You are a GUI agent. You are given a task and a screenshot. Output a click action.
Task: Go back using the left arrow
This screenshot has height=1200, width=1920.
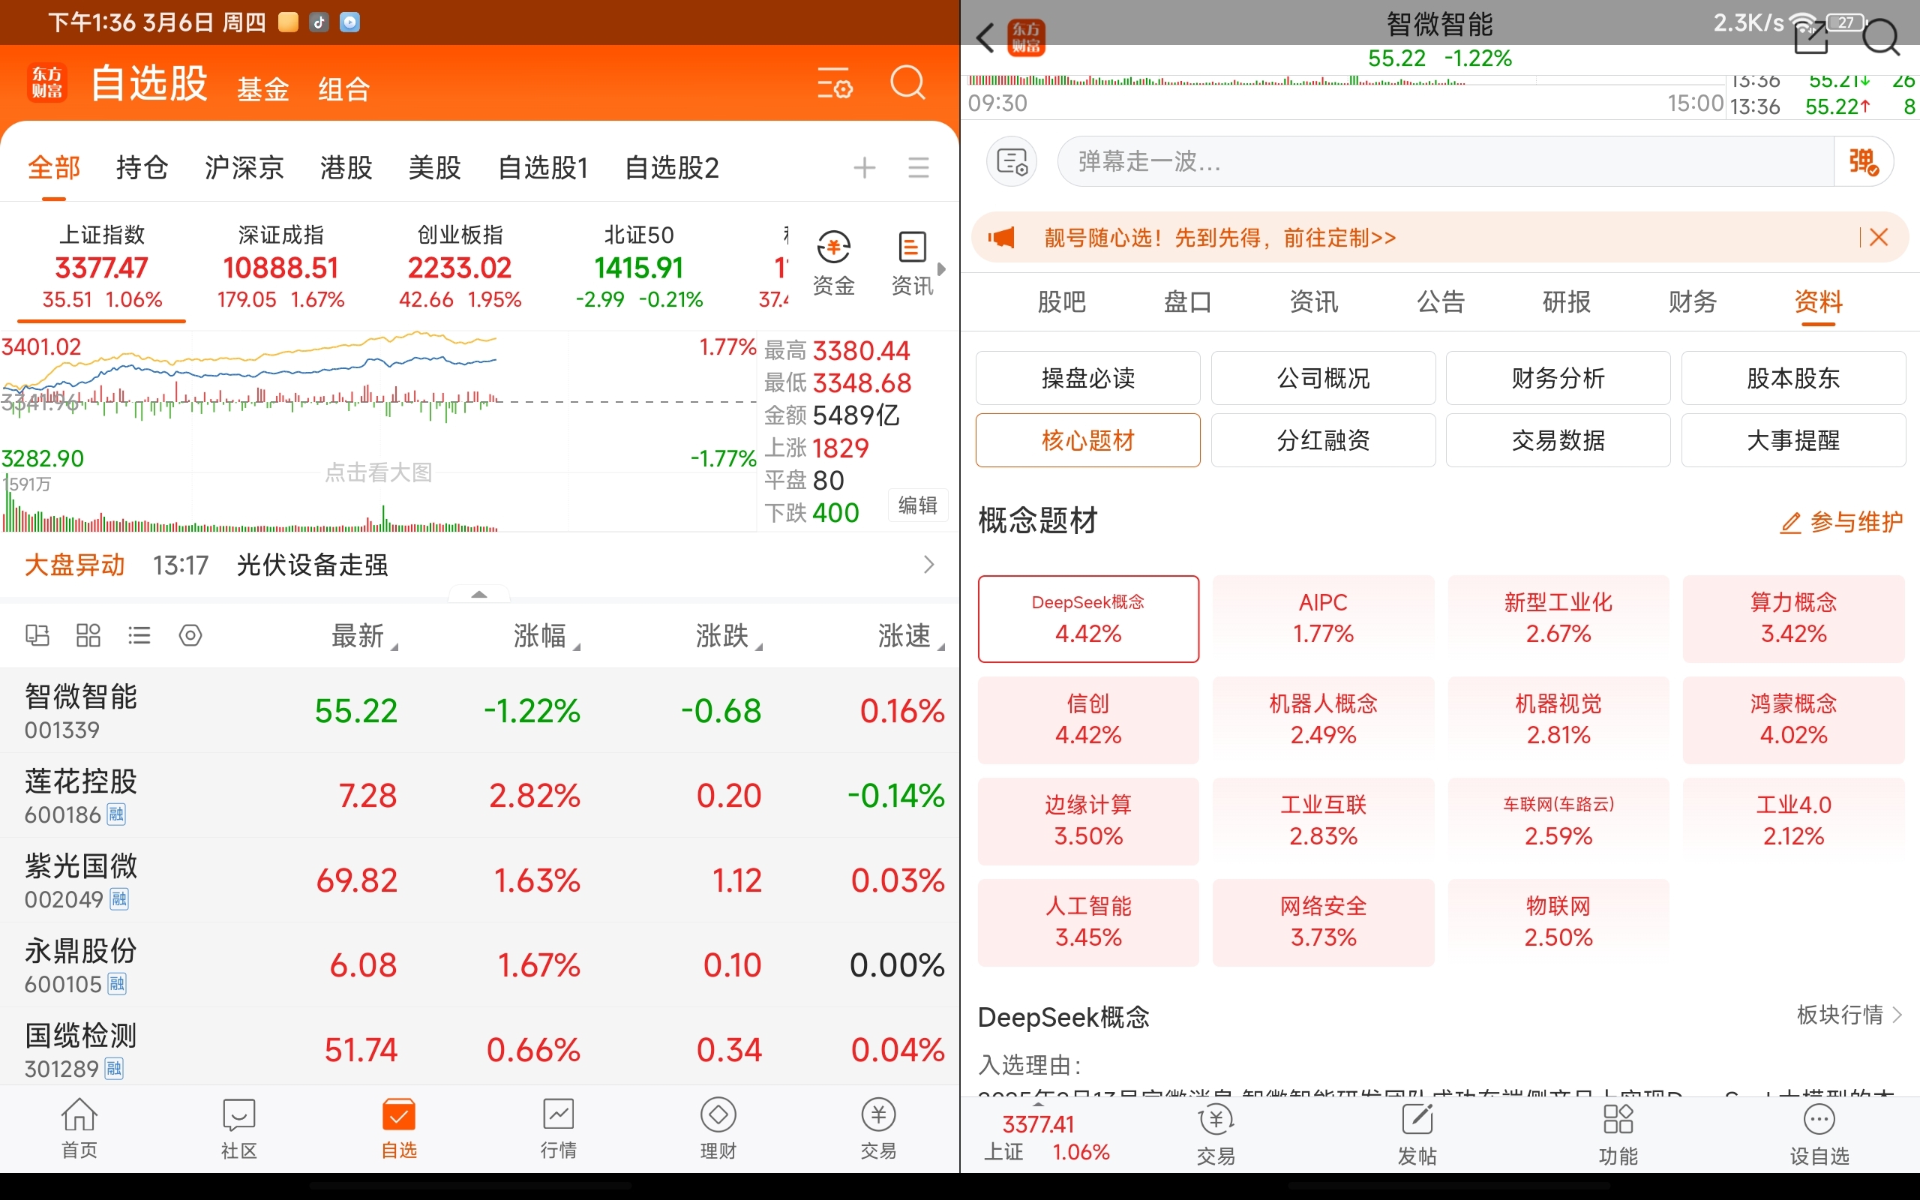pos(985,37)
